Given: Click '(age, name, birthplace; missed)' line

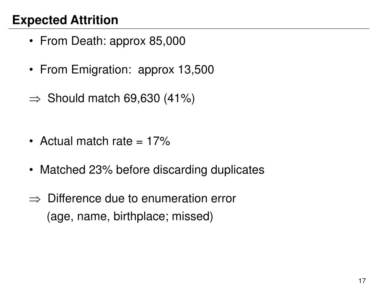Looking at the screenshot, I should pos(130,216).
